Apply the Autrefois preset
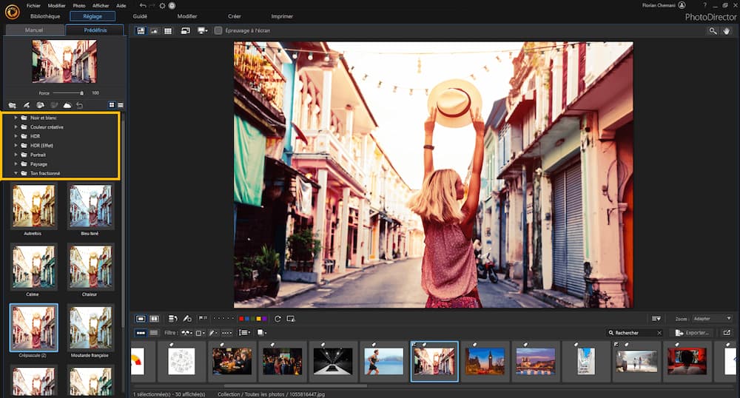This screenshot has width=740, height=398. pyautogui.click(x=33, y=206)
